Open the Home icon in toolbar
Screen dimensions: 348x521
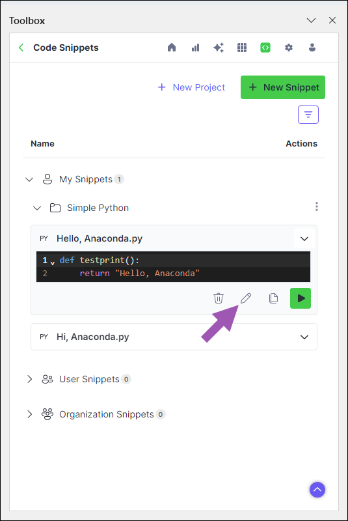[172, 48]
